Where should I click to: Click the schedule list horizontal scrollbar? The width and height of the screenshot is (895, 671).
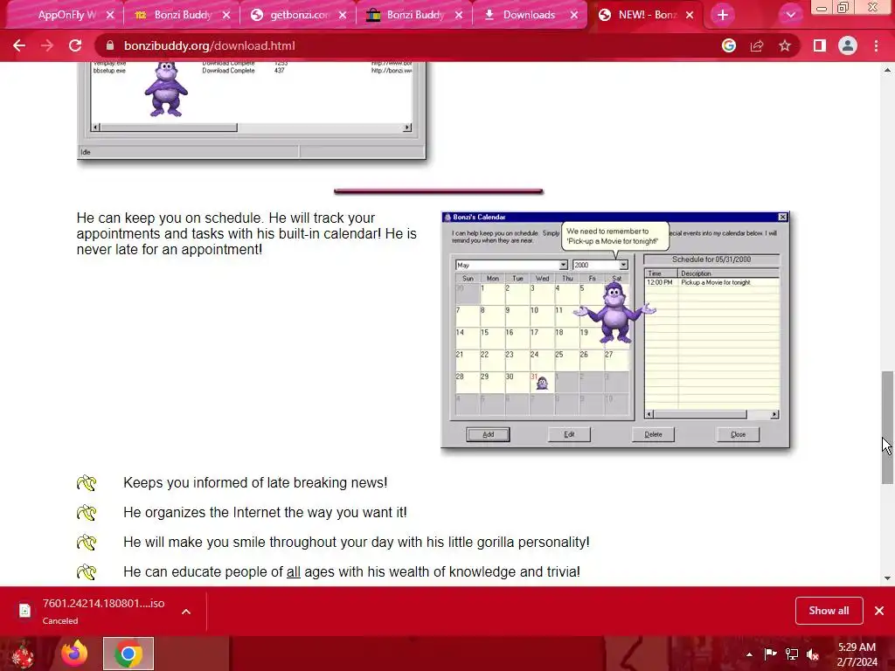[711, 414]
